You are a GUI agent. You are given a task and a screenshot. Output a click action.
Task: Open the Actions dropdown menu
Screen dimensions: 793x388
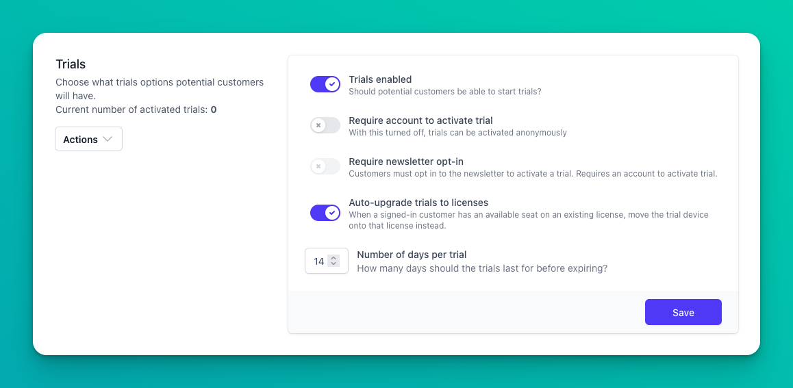coord(88,139)
